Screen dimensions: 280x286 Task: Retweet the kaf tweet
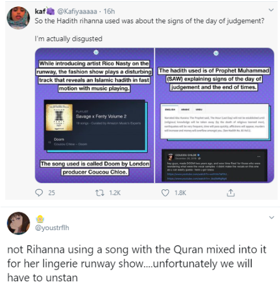coord(100,193)
